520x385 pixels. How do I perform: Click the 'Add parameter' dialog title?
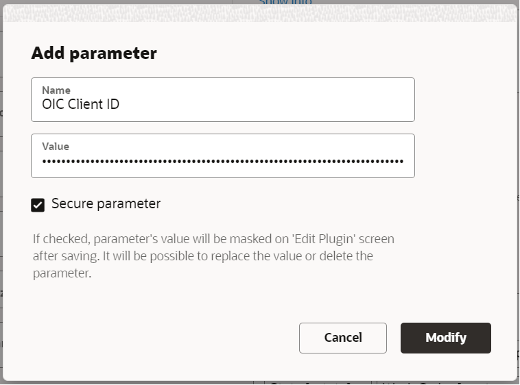tap(94, 53)
